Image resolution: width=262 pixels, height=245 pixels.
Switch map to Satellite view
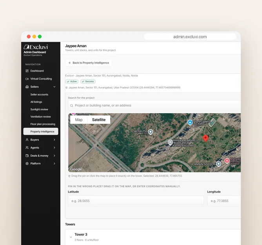[99, 120]
